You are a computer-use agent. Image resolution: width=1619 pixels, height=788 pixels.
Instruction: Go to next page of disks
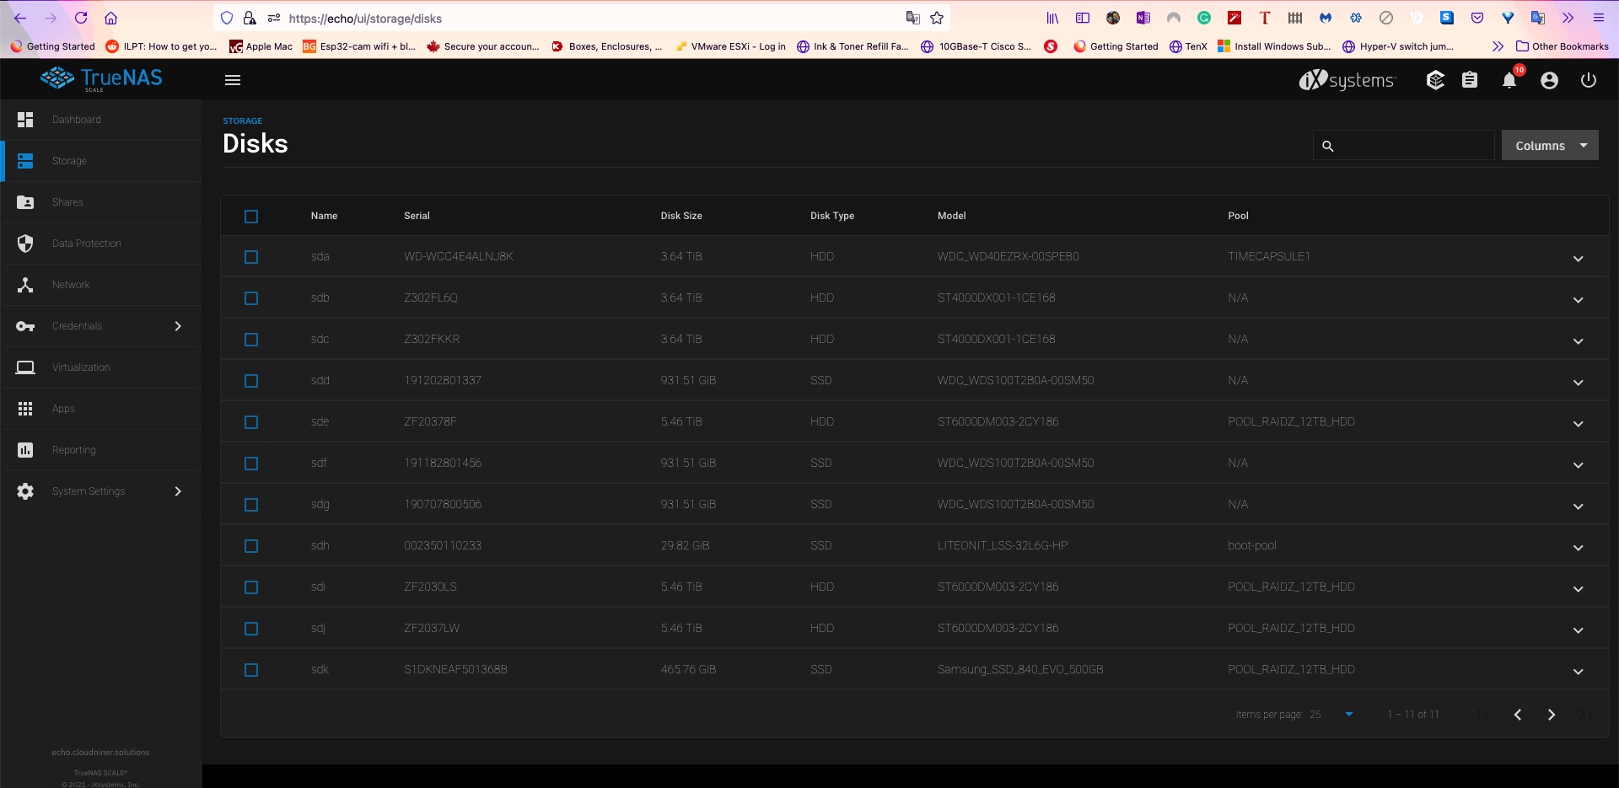click(x=1552, y=715)
